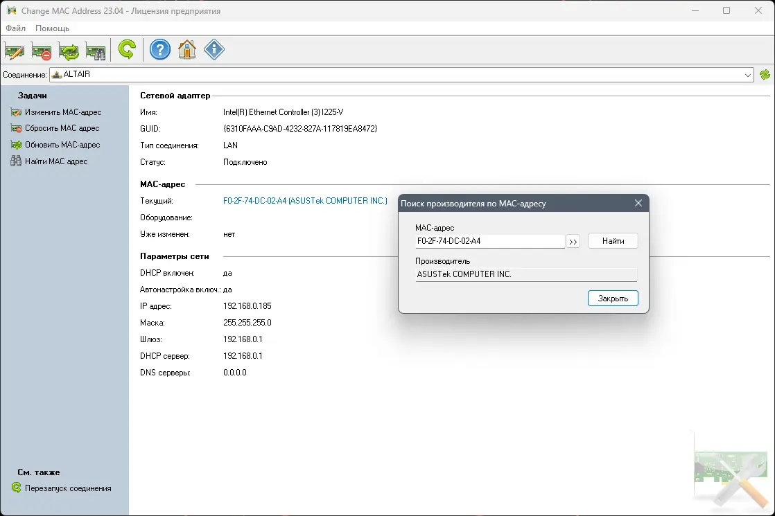The height and width of the screenshot is (516, 775).
Task: Select the Сбросить MAC адрес task
Action: [55, 128]
